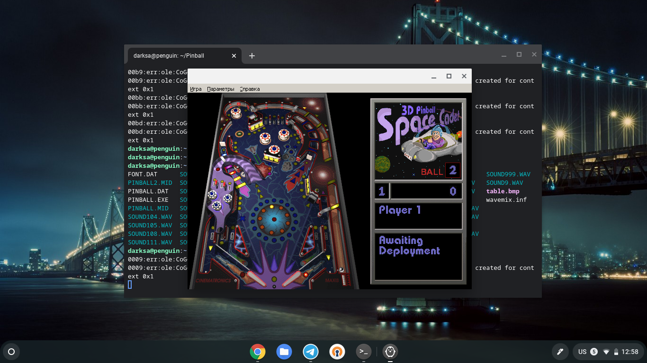Open the status tray clock 12:58
The image size is (647, 363).
click(630, 352)
